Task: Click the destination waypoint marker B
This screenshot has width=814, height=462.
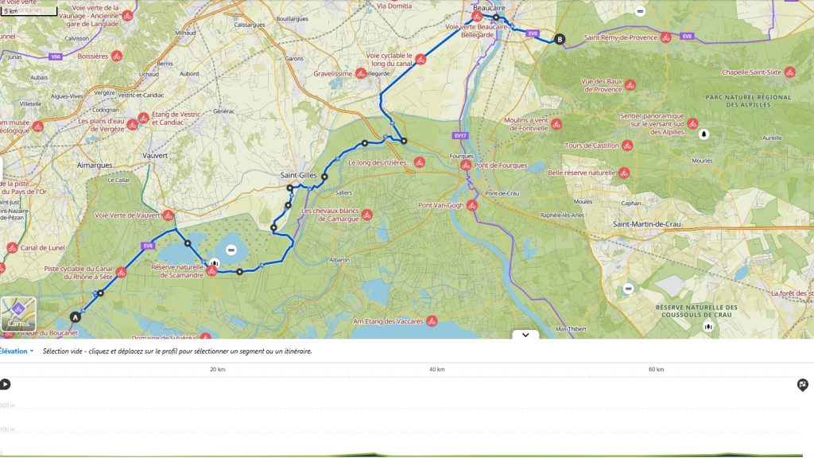Action: 559,39
